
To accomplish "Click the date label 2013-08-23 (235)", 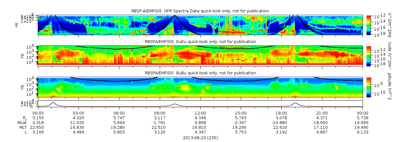I will click(x=200, y=138).
